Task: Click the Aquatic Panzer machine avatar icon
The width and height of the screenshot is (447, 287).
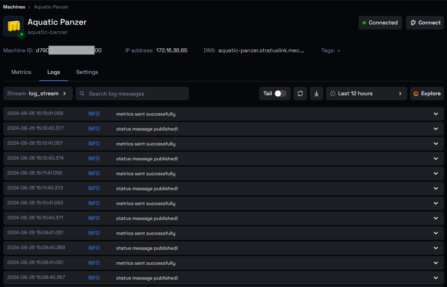Action: point(14,26)
